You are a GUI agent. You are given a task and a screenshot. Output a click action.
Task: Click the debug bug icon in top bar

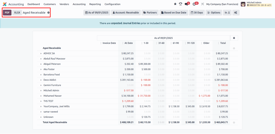(175, 4)
